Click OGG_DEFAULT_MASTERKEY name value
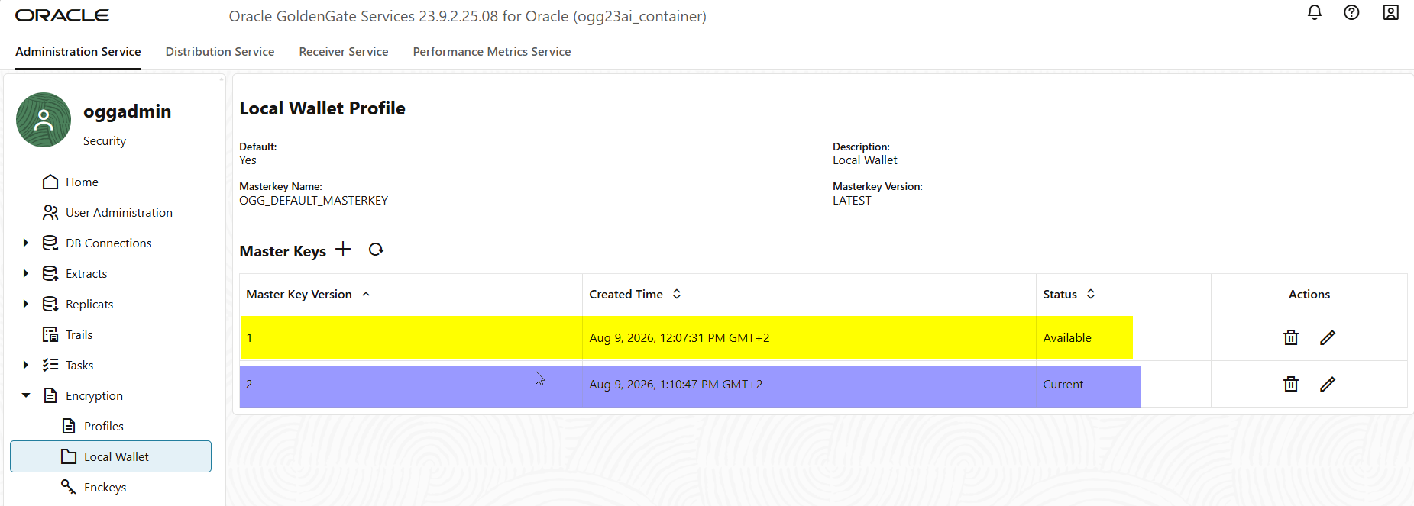The width and height of the screenshot is (1414, 506). (x=314, y=200)
